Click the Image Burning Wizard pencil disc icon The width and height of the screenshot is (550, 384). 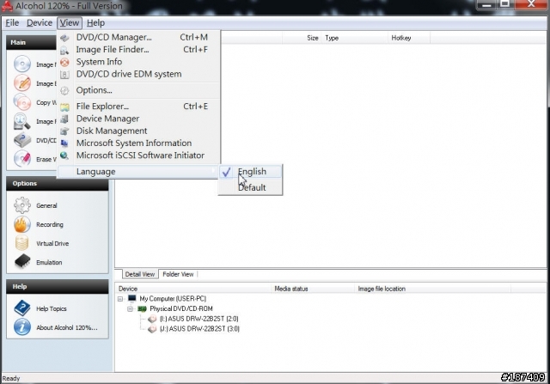22,83
